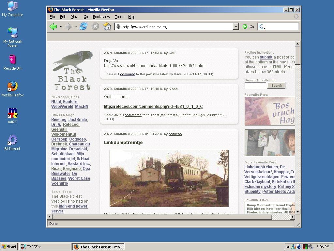Viewport: 334px width, 251px height.
Task: Open the Linkdumptreintjes favourite link
Action: tap(261, 167)
